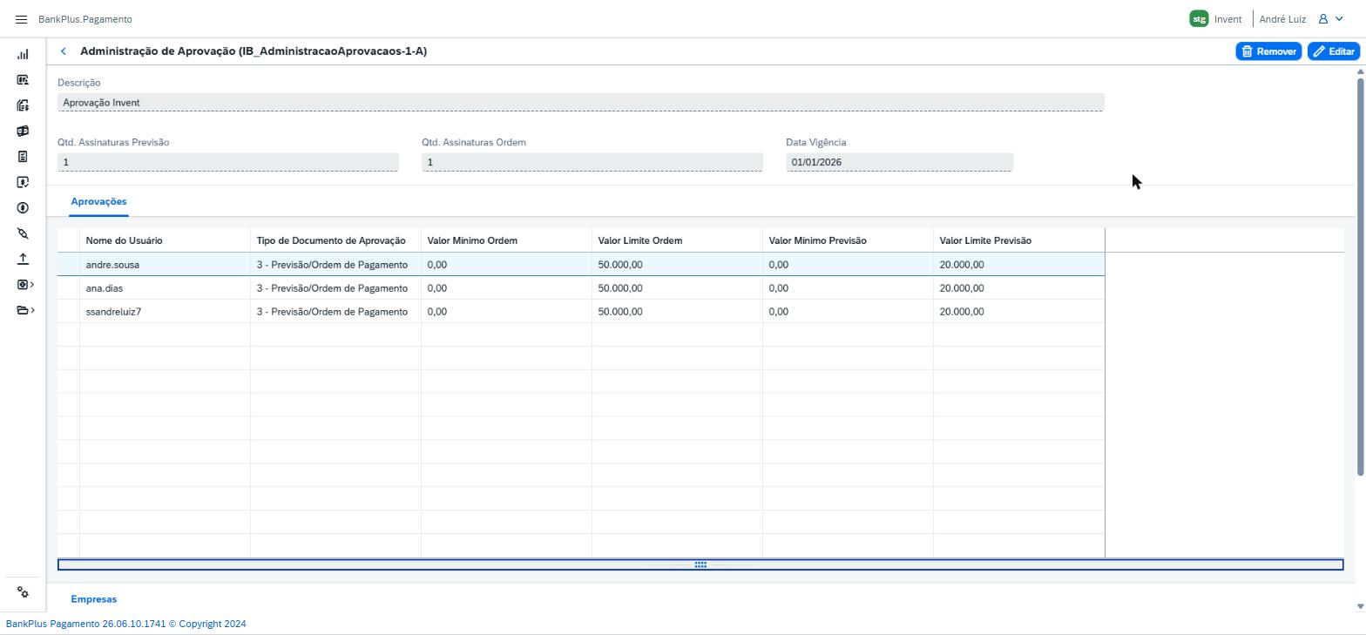1366x635 pixels.
Task: Jump to the Empresas section tab
Action: tap(93, 599)
